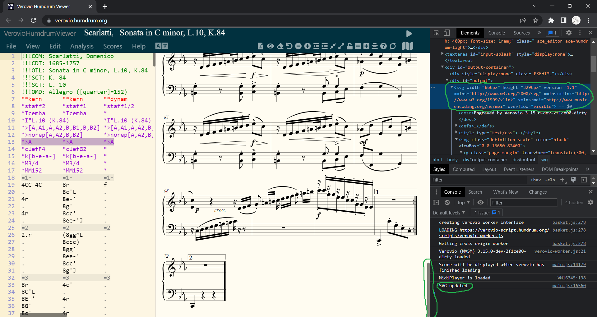Viewport: 597px width, 317px height.
Task: Click the square plus icon in the toolbar
Action: (366, 46)
